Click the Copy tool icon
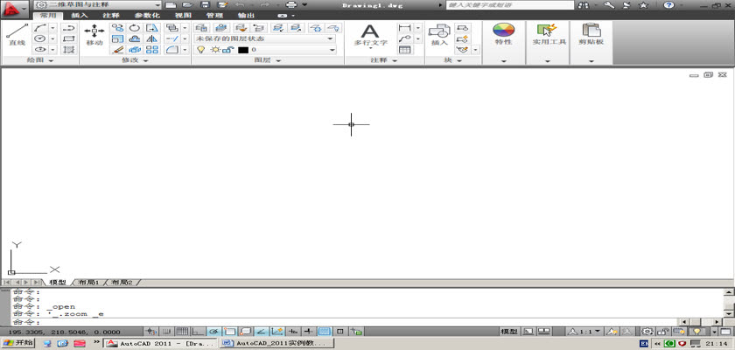 pyautogui.click(x=117, y=28)
